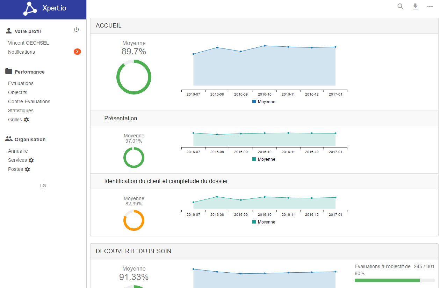Open the Objectifs page

pyautogui.click(x=17, y=92)
